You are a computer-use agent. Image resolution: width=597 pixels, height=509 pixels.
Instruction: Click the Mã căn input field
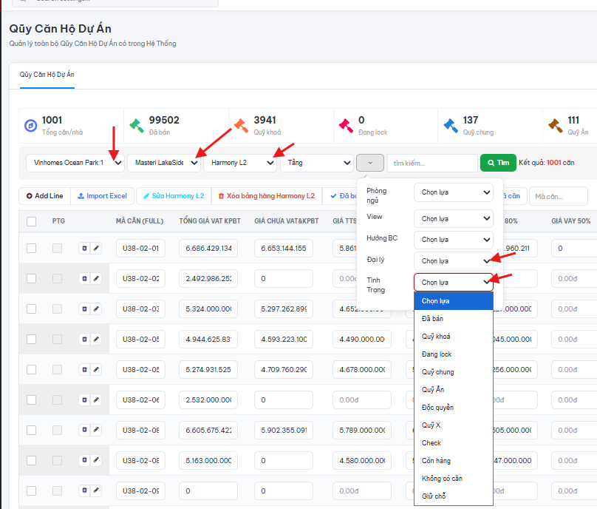coord(558,196)
